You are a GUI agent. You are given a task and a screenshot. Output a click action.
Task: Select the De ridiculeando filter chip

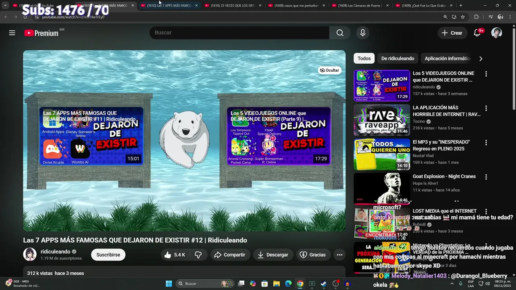tap(397, 58)
